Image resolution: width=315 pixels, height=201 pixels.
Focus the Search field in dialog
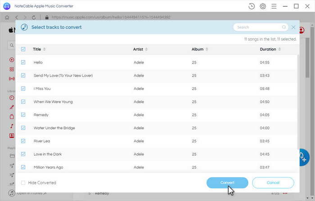click(261, 27)
